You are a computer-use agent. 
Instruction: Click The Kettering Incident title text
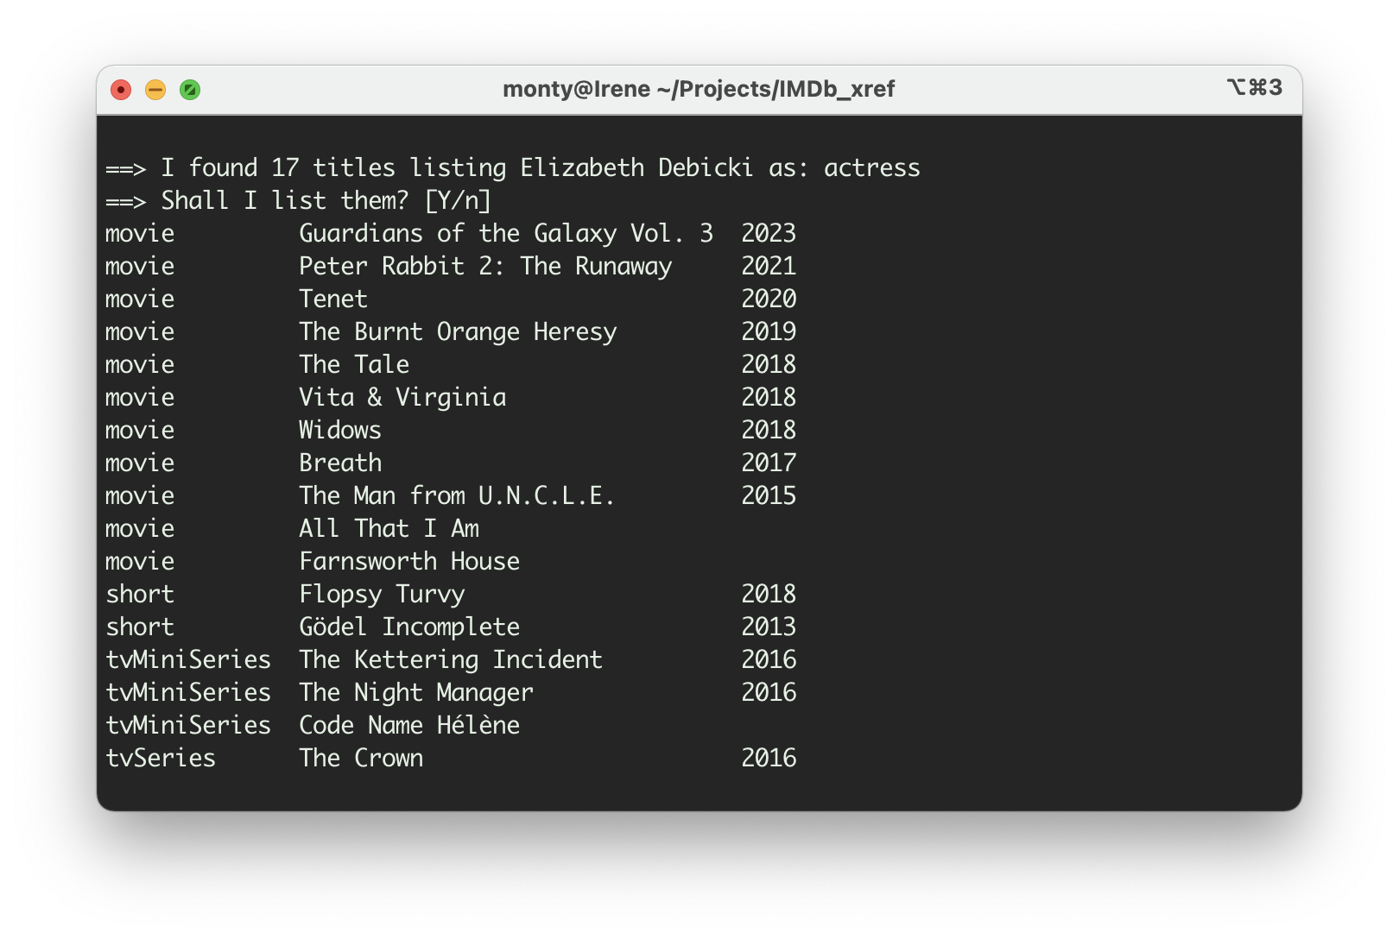coord(451,659)
